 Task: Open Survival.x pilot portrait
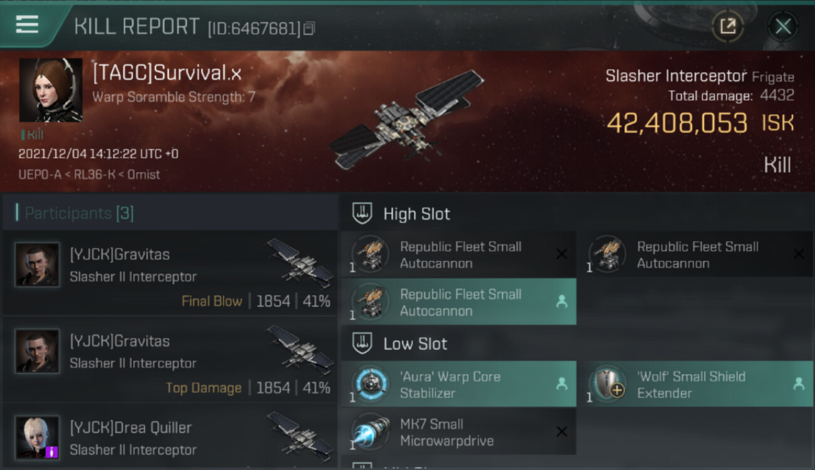pyautogui.click(x=51, y=90)
